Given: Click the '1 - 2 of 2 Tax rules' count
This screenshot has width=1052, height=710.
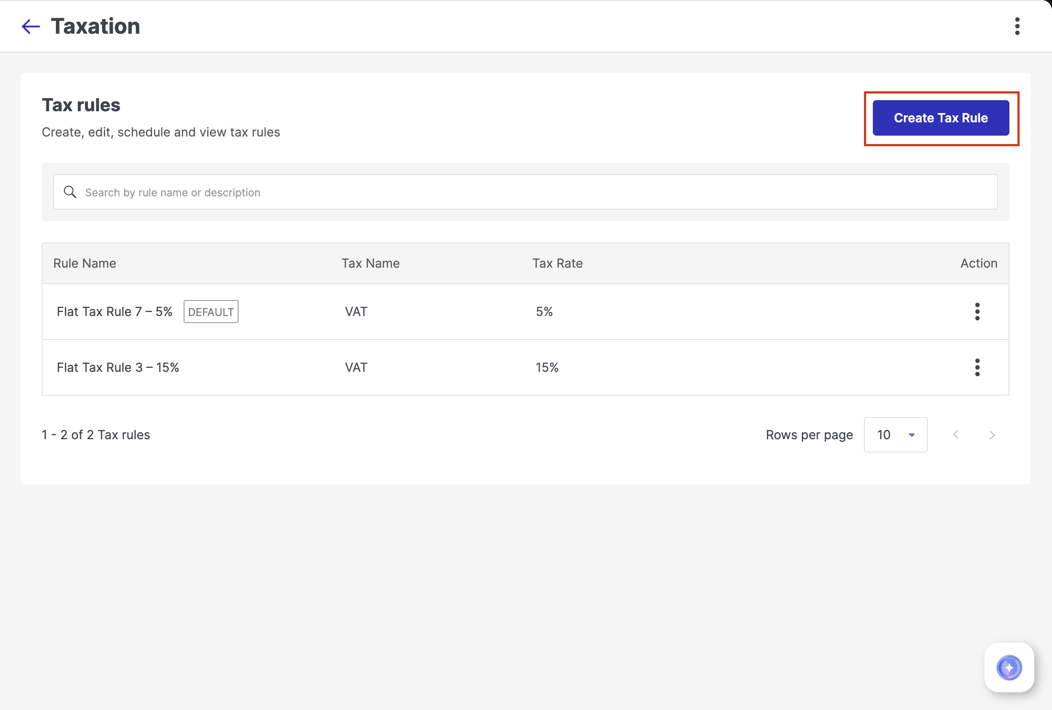Looking at the screenshot, I should [x=95, y=435].
